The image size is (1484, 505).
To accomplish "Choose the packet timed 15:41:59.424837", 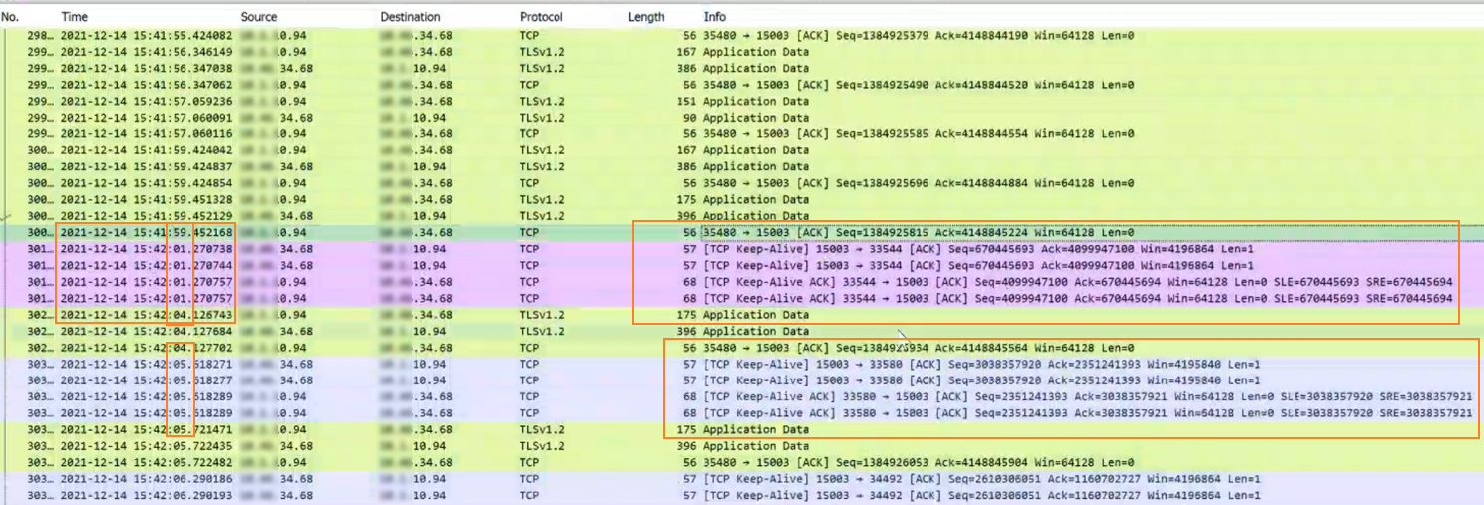I will click(x=742, y=166).
